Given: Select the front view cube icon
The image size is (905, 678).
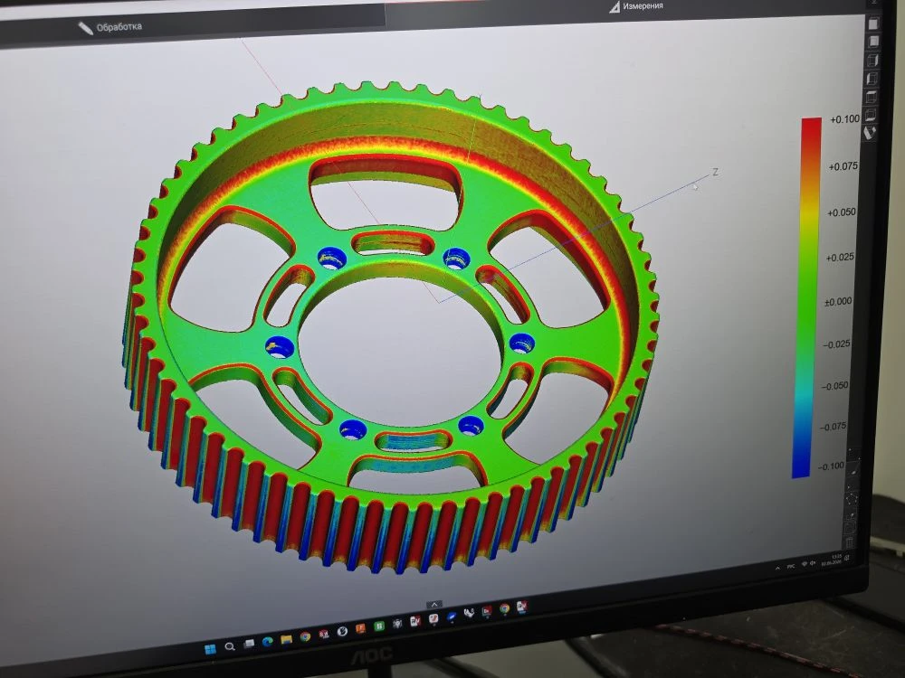Looking at the screenshot, I should coord(873,24).
